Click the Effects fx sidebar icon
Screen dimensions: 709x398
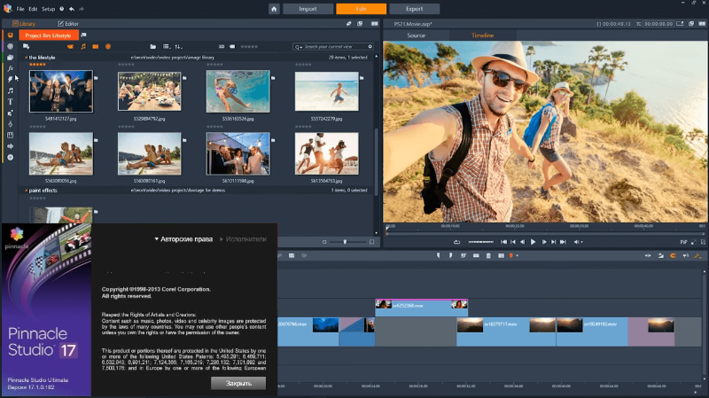[10, 68]
